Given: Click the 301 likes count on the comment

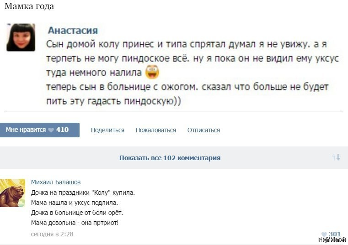Looking at the screenshot, I should click(335, 235).
